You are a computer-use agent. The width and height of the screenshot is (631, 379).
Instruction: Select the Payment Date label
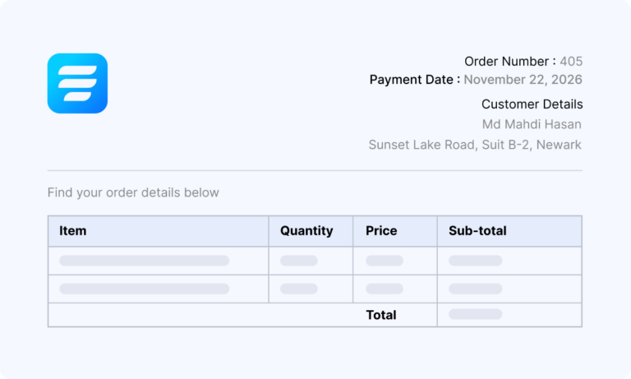pyautogui.click(x=414, y=80)
